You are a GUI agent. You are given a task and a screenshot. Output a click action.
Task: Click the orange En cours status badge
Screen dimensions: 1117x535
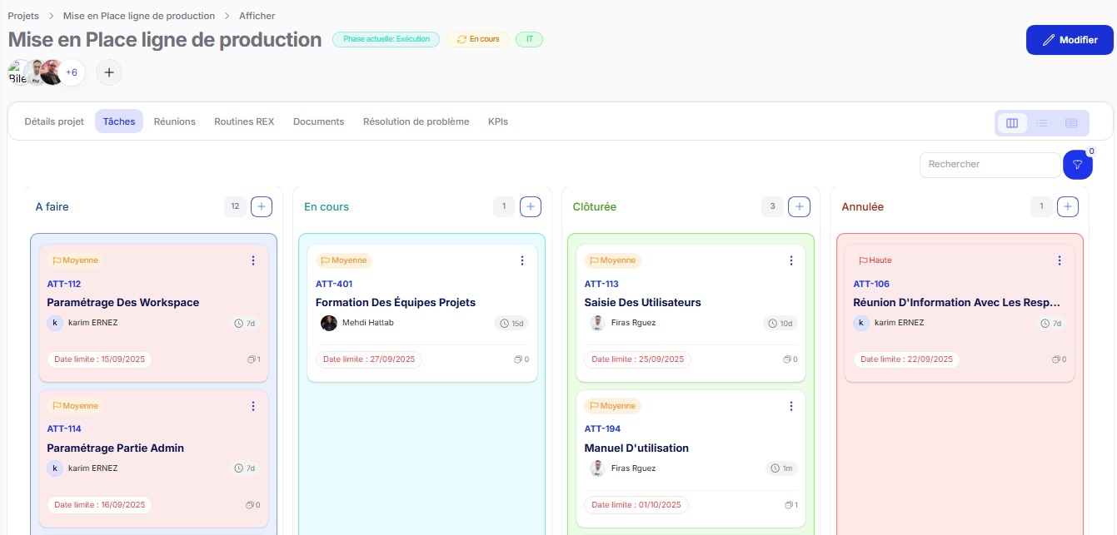tap(477, 39)
